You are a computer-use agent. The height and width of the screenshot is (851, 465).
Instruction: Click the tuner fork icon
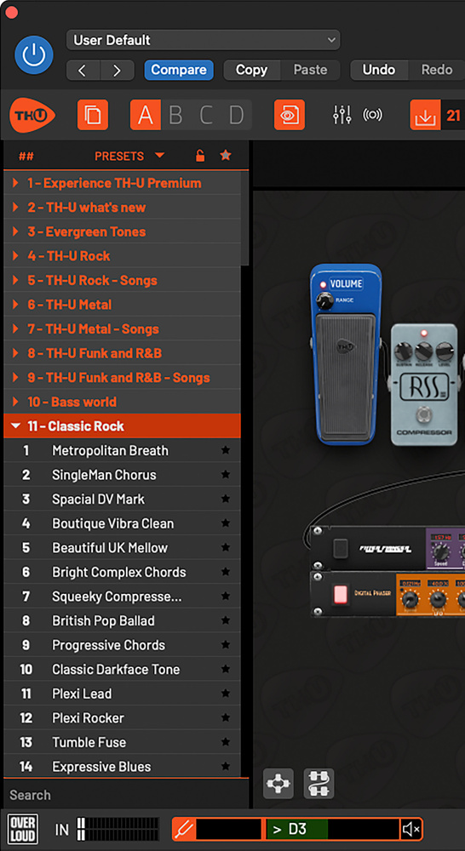point(184,829)
